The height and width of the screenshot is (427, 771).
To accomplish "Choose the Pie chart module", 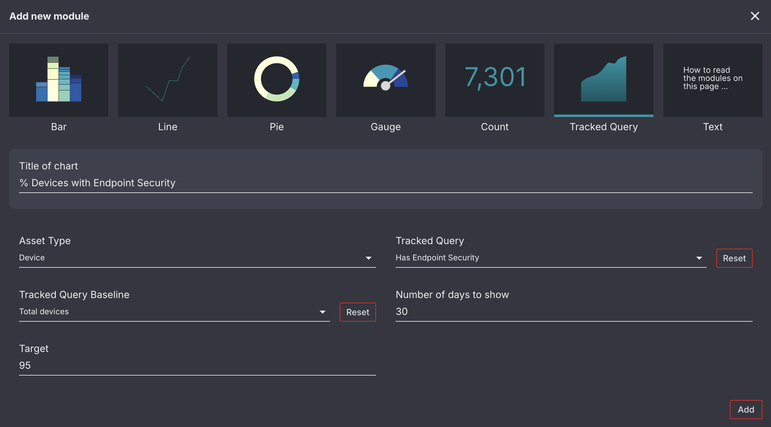I will click(x=276, y=80).
